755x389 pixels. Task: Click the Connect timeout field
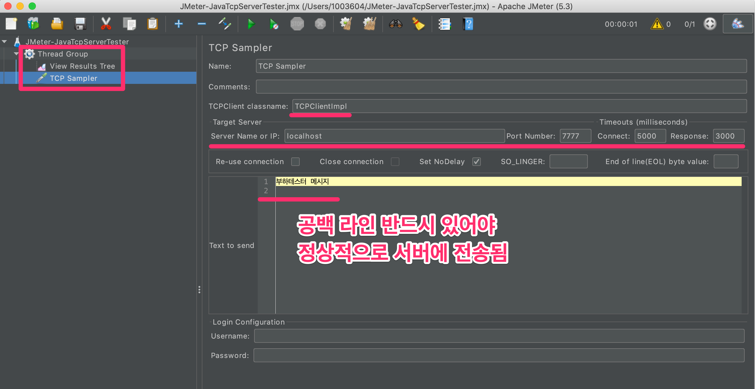[x=650, y=136]
